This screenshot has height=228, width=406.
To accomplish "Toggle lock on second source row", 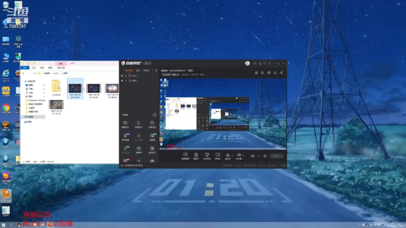I will click(126, 81).
